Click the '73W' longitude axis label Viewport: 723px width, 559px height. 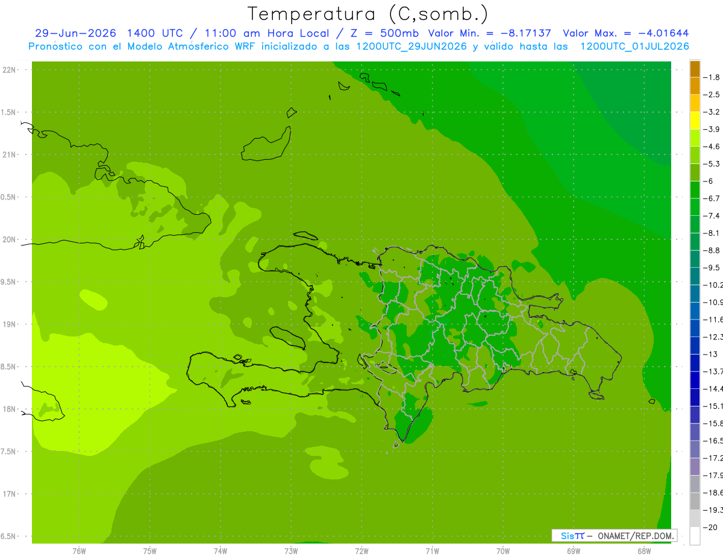point(291,551)
